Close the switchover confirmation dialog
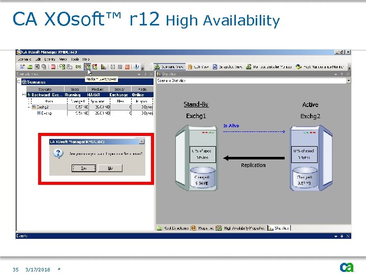Screen dimensions: 366x275 (x=142, y=142)
